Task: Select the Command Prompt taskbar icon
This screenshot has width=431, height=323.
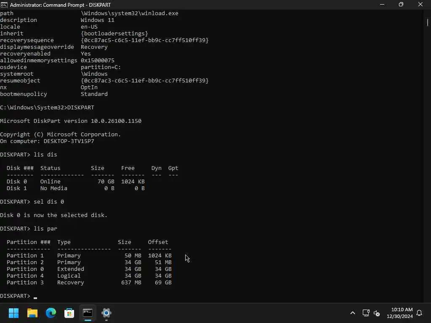Action: pyautogui.click(x=88, y=313)
